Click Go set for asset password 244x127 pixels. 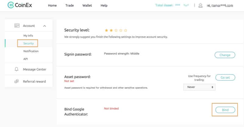click(225, 78)
